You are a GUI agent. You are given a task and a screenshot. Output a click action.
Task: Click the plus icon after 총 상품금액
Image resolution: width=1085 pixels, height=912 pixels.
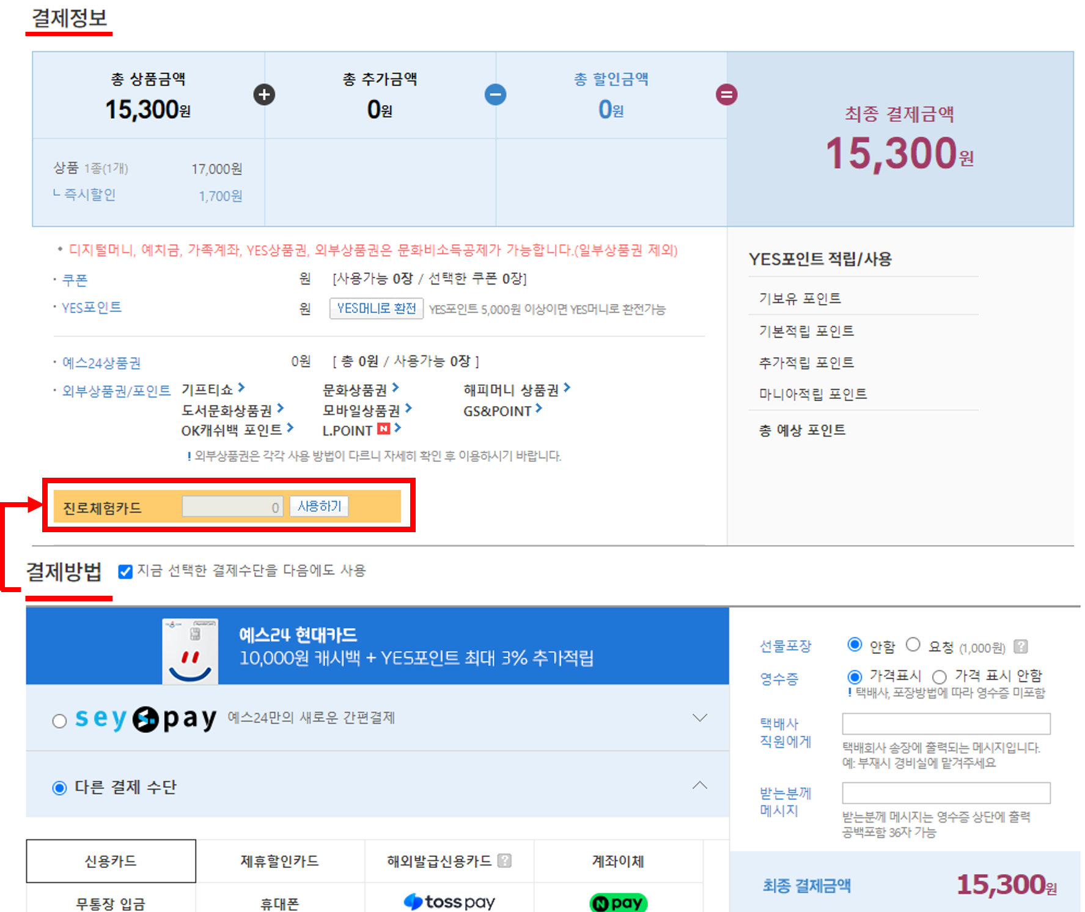click(264, 95)
